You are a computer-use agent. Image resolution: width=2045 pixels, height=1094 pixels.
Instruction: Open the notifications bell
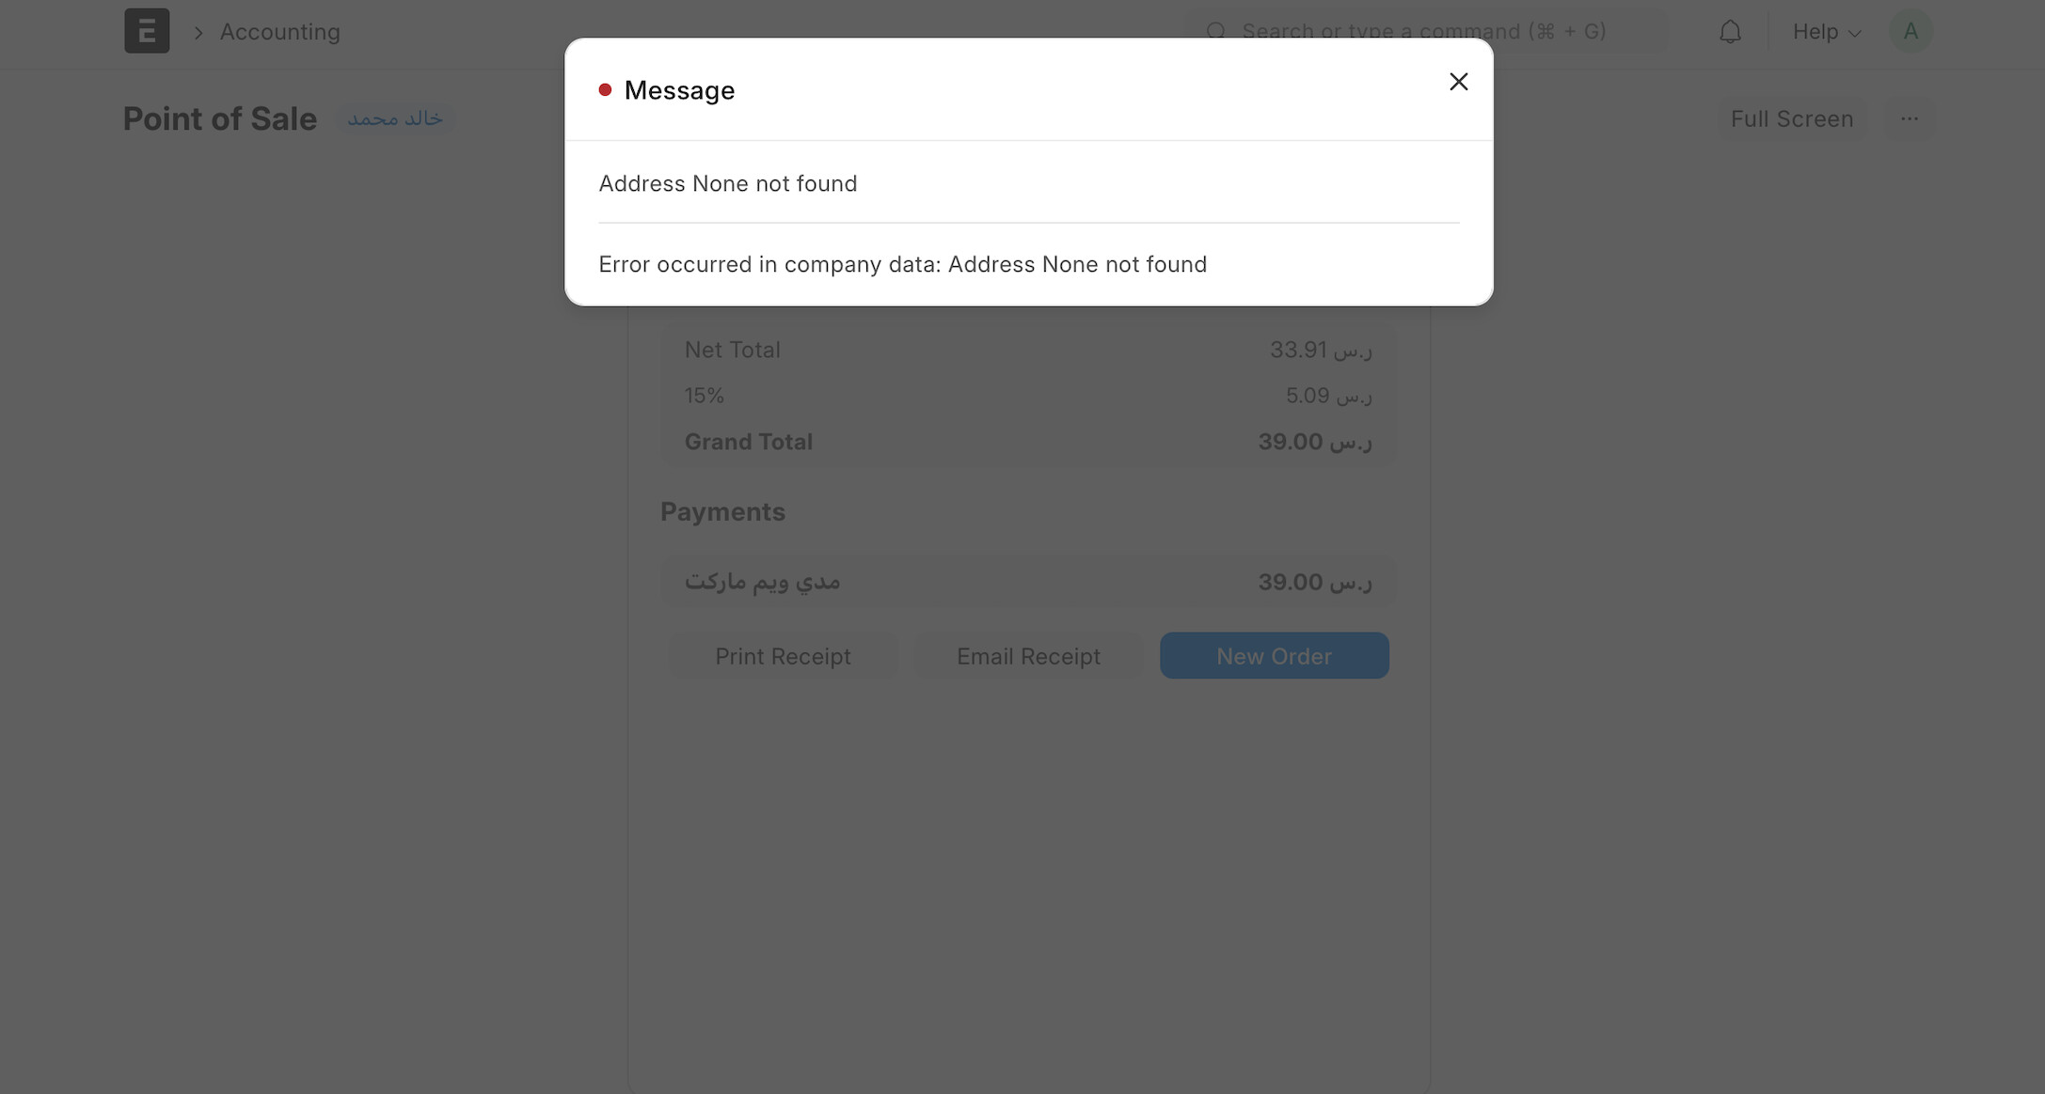tap(1730, 32)
